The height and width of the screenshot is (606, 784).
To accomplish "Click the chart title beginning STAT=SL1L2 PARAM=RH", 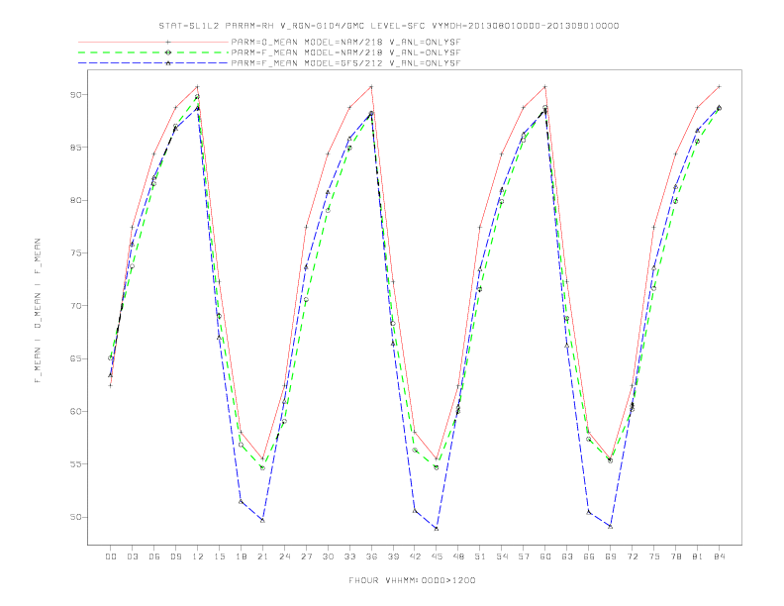I will coord(389,26).
